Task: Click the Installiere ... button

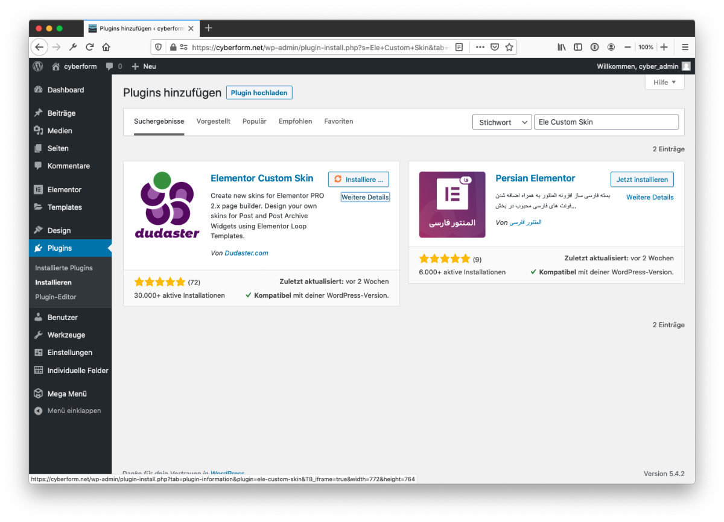Action: [x=358, y=179]
